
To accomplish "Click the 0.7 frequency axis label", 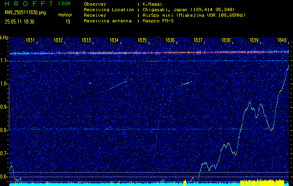I will 4,153.
